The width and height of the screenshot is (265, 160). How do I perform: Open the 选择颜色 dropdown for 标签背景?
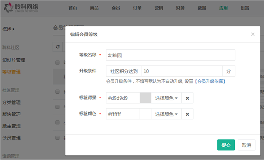(x=166, y=98)
